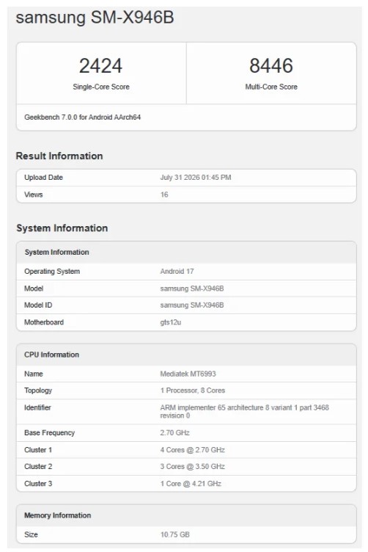Click the Upload Date label
The width and height of the screenshot is (368, 552).
(43, 178)
